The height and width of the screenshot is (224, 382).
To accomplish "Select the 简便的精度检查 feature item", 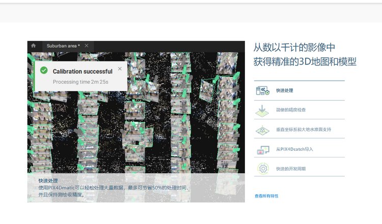I will click(291, 110).
